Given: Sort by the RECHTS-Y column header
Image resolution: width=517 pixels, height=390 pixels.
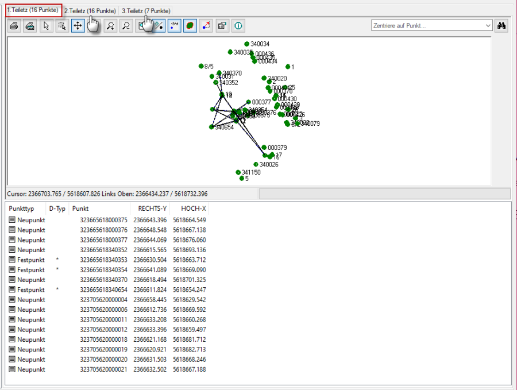Looking at the screenshot, I should coord(148,208).
